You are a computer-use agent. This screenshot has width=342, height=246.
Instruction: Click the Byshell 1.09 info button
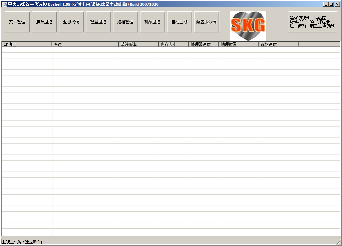pos(313,22)
